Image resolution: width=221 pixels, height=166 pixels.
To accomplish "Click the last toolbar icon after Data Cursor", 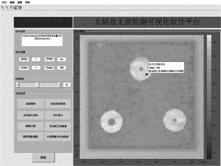I will coord(20,7).
